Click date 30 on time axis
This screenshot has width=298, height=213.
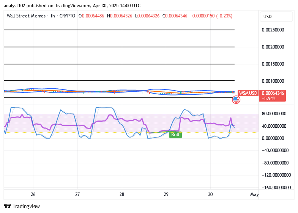(x=210, y=194)
